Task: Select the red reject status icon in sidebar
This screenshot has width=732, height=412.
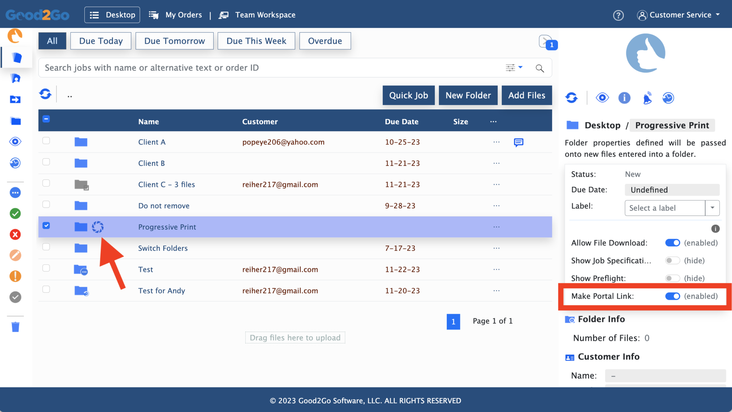Action: (x=15, y=234)
